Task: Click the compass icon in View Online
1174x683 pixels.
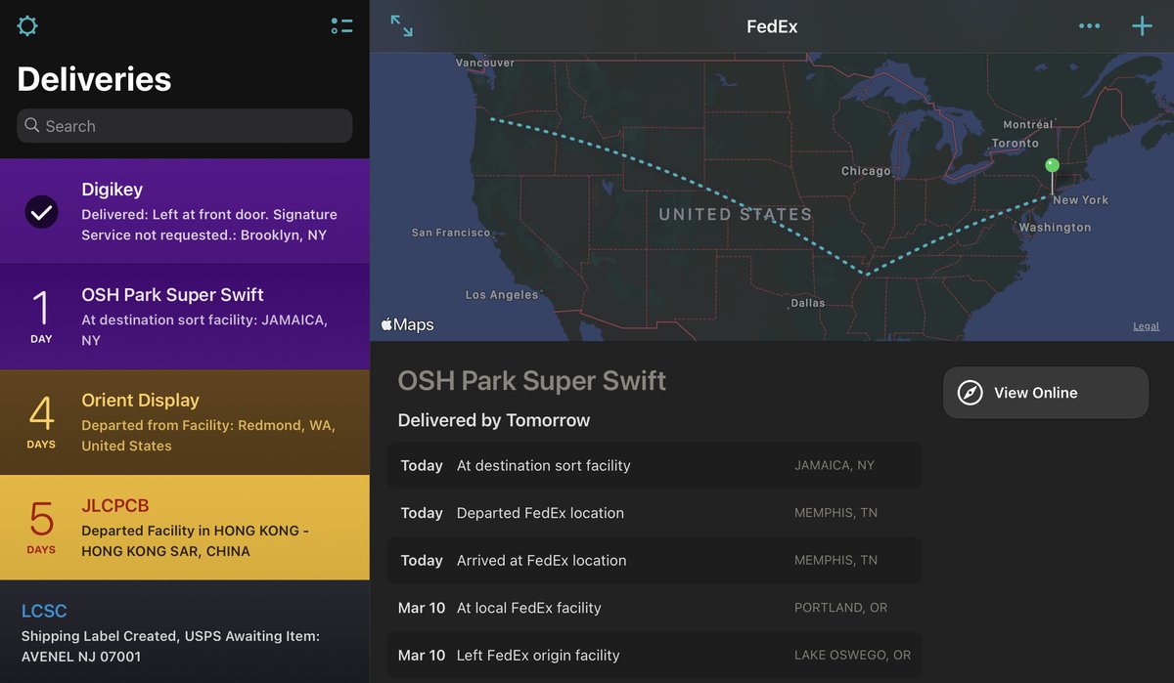Action: click(970, 393)
